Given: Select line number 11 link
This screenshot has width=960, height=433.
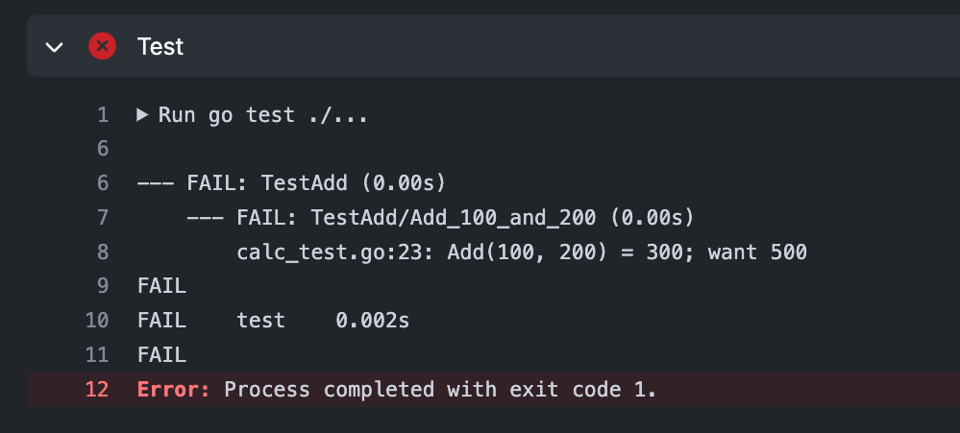Looking at the screenshot, I should tap(97, 354).
